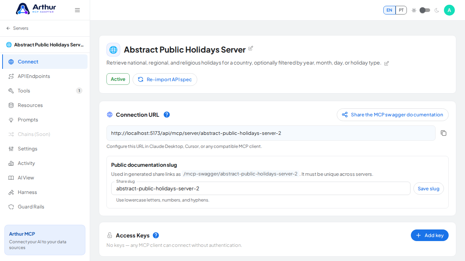Edit the server name pencil icon
This screenshot has height=261, width=465.
tap(251, 48)
